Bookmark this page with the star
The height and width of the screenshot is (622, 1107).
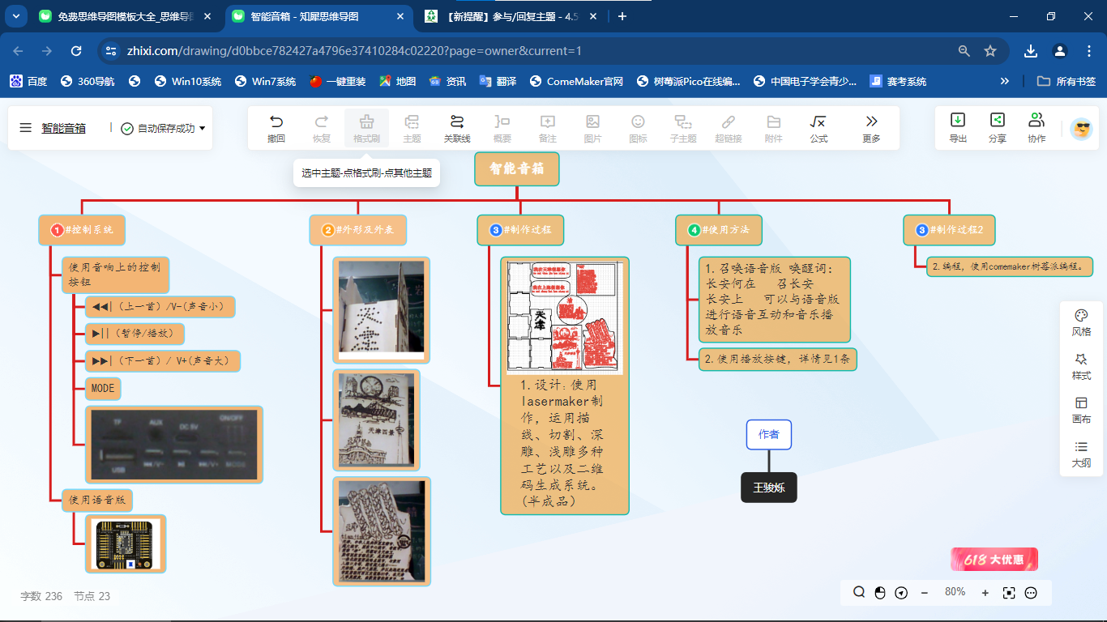click(990, 51)
